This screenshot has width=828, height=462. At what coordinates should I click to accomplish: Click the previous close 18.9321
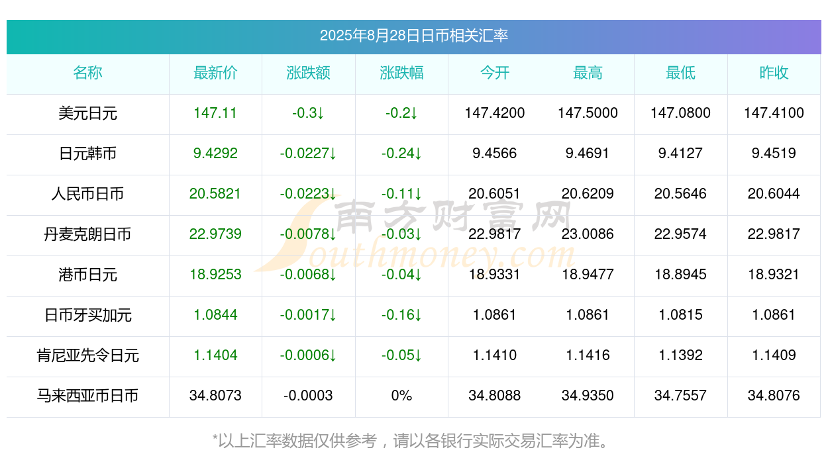click(x=774, y=275)
